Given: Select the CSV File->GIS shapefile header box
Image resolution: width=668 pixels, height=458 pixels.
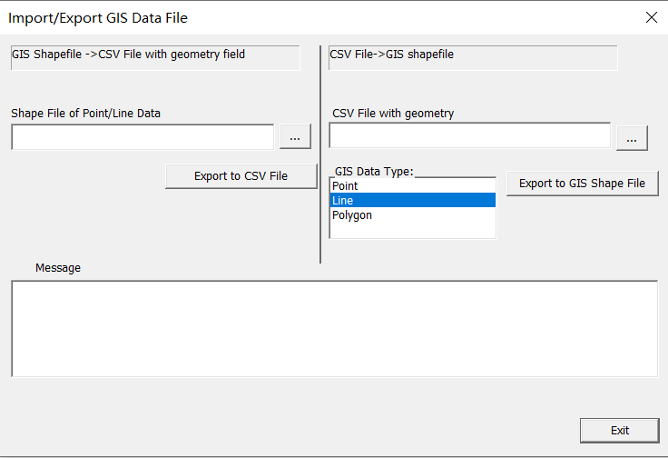Looking at the screenshot, I should coord(473,58).
